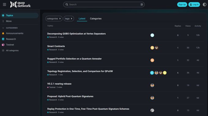The image size is (208, 116).
Task: Open the Smart Contracts topic
Action: tap(56, 46)
